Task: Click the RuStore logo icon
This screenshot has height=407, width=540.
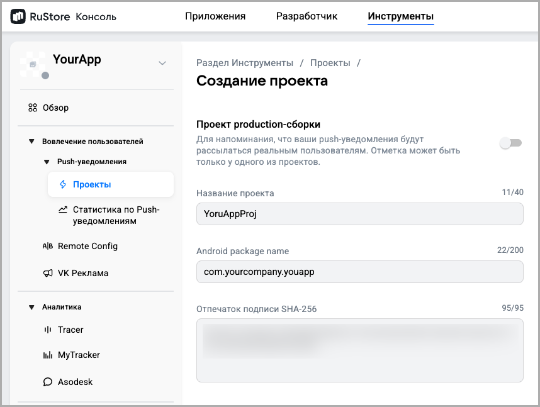Action: point(18,16)
